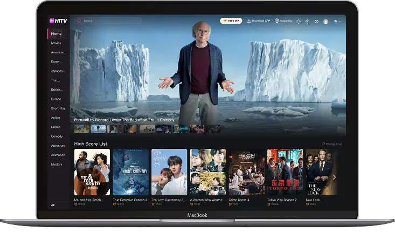This screenshot has height=232, width=395.
Task: Open the Crime Scene 4 poster
Action: pyautogui.click(x=247, y=172)
